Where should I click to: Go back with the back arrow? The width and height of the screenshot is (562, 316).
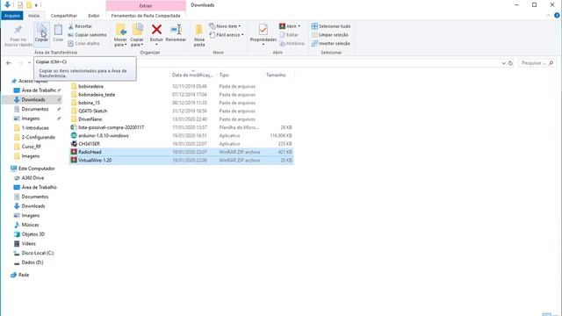9,63
